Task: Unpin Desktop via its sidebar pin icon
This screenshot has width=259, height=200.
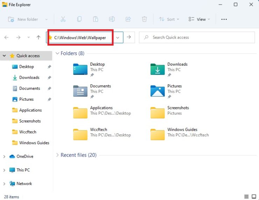Action: tap(49, 67)
